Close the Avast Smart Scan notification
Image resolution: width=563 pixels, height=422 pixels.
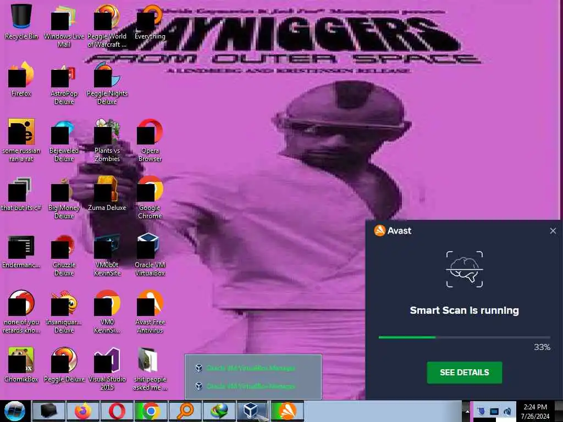tap(553, 231)
